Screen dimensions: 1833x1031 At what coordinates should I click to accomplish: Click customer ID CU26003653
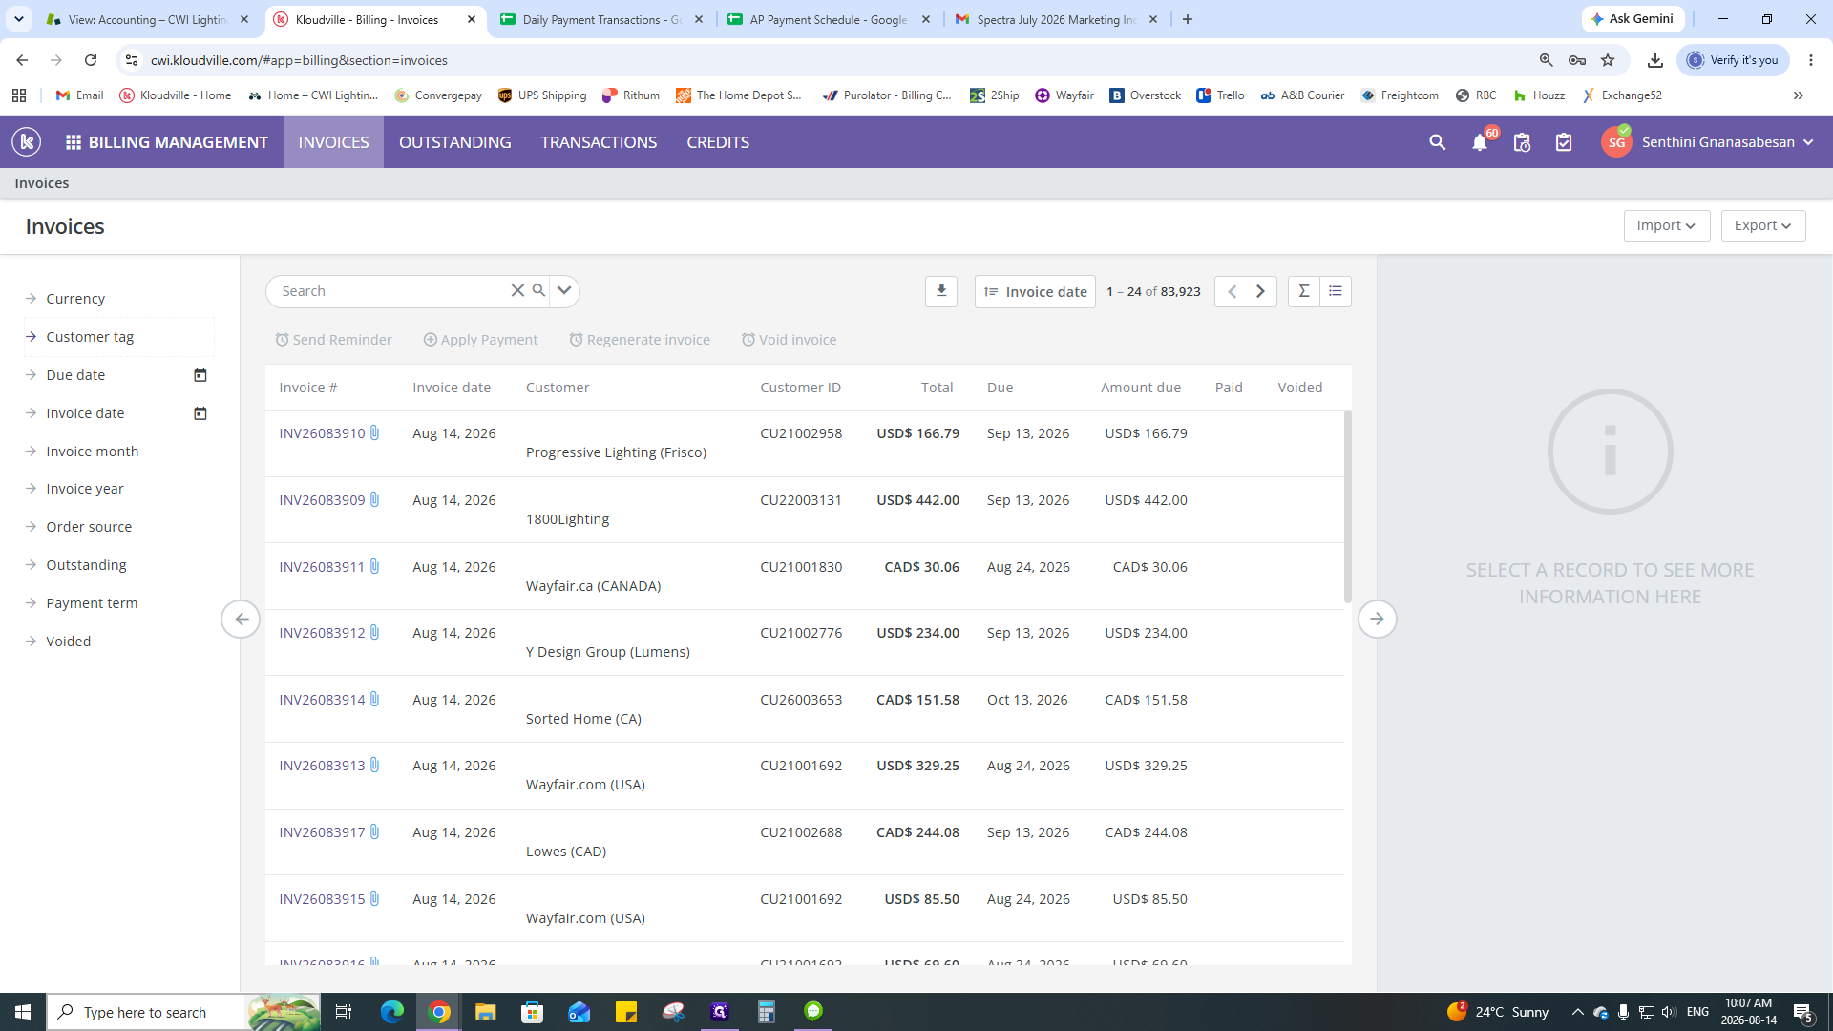pyautogui.click(x=801, y=700)
